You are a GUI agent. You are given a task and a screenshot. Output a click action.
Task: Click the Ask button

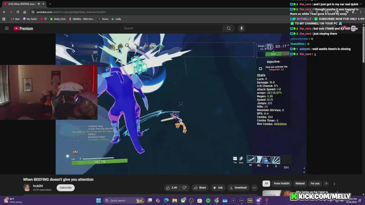(x=218, y=188)
